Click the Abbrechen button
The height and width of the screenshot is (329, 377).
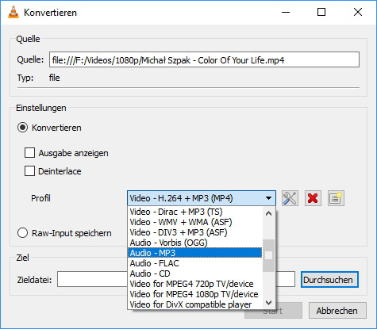(x=337, y=311)
